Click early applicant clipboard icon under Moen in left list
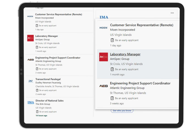The height and width of the screenshot is (132, 196). pos(37,26)
